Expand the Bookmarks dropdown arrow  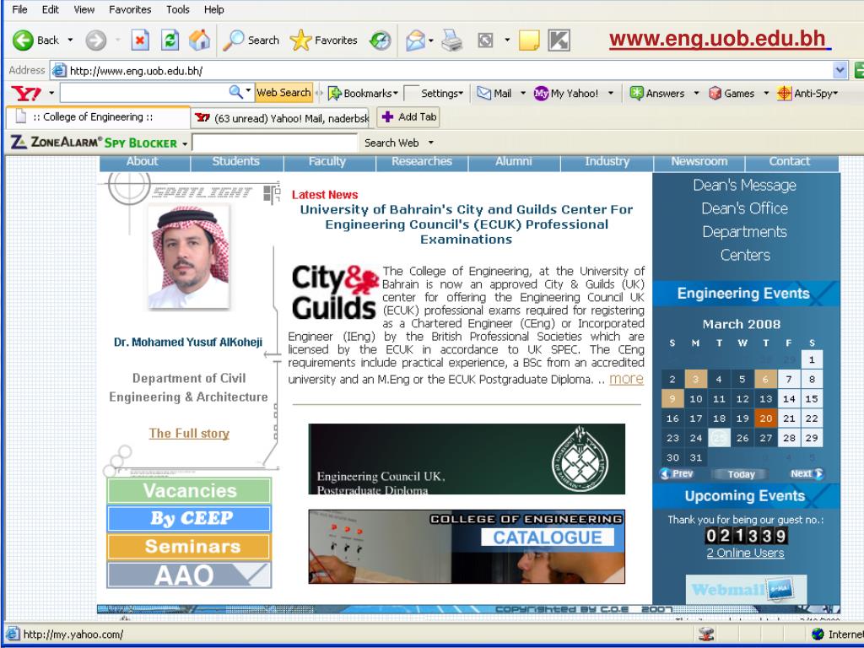[x=396, y=93]
